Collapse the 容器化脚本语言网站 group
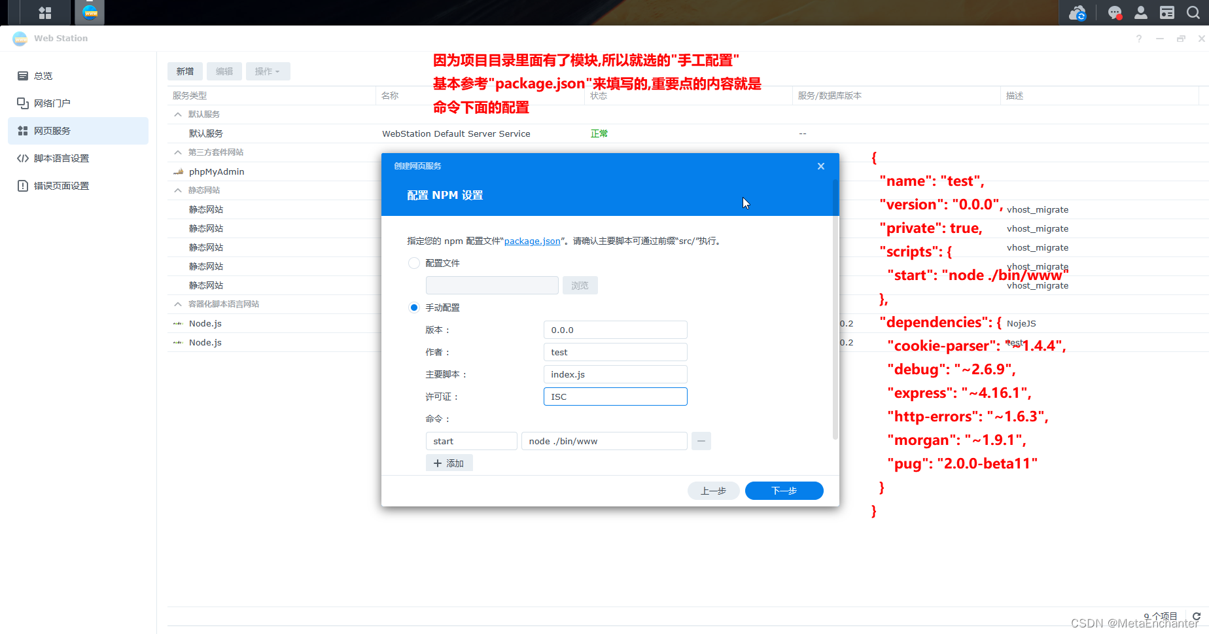The height and width of the screenshot is (634, 1209). (x=178, y=304)
